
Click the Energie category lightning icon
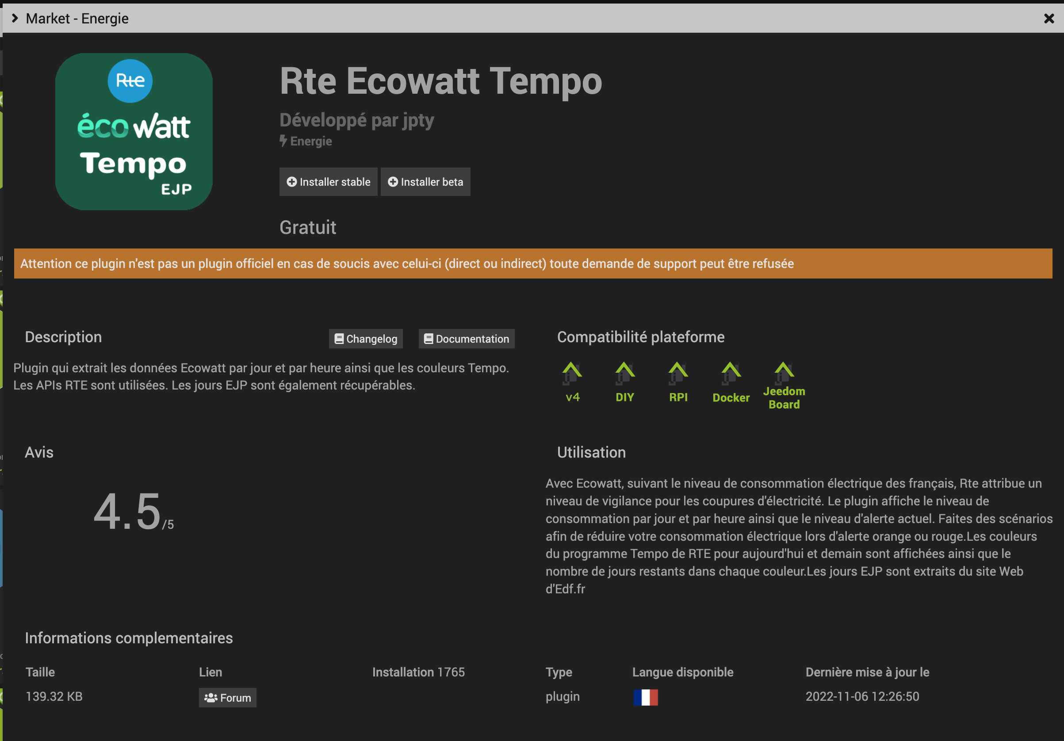283,141
